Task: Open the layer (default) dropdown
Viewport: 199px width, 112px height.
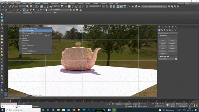Action: pos(58,10)
